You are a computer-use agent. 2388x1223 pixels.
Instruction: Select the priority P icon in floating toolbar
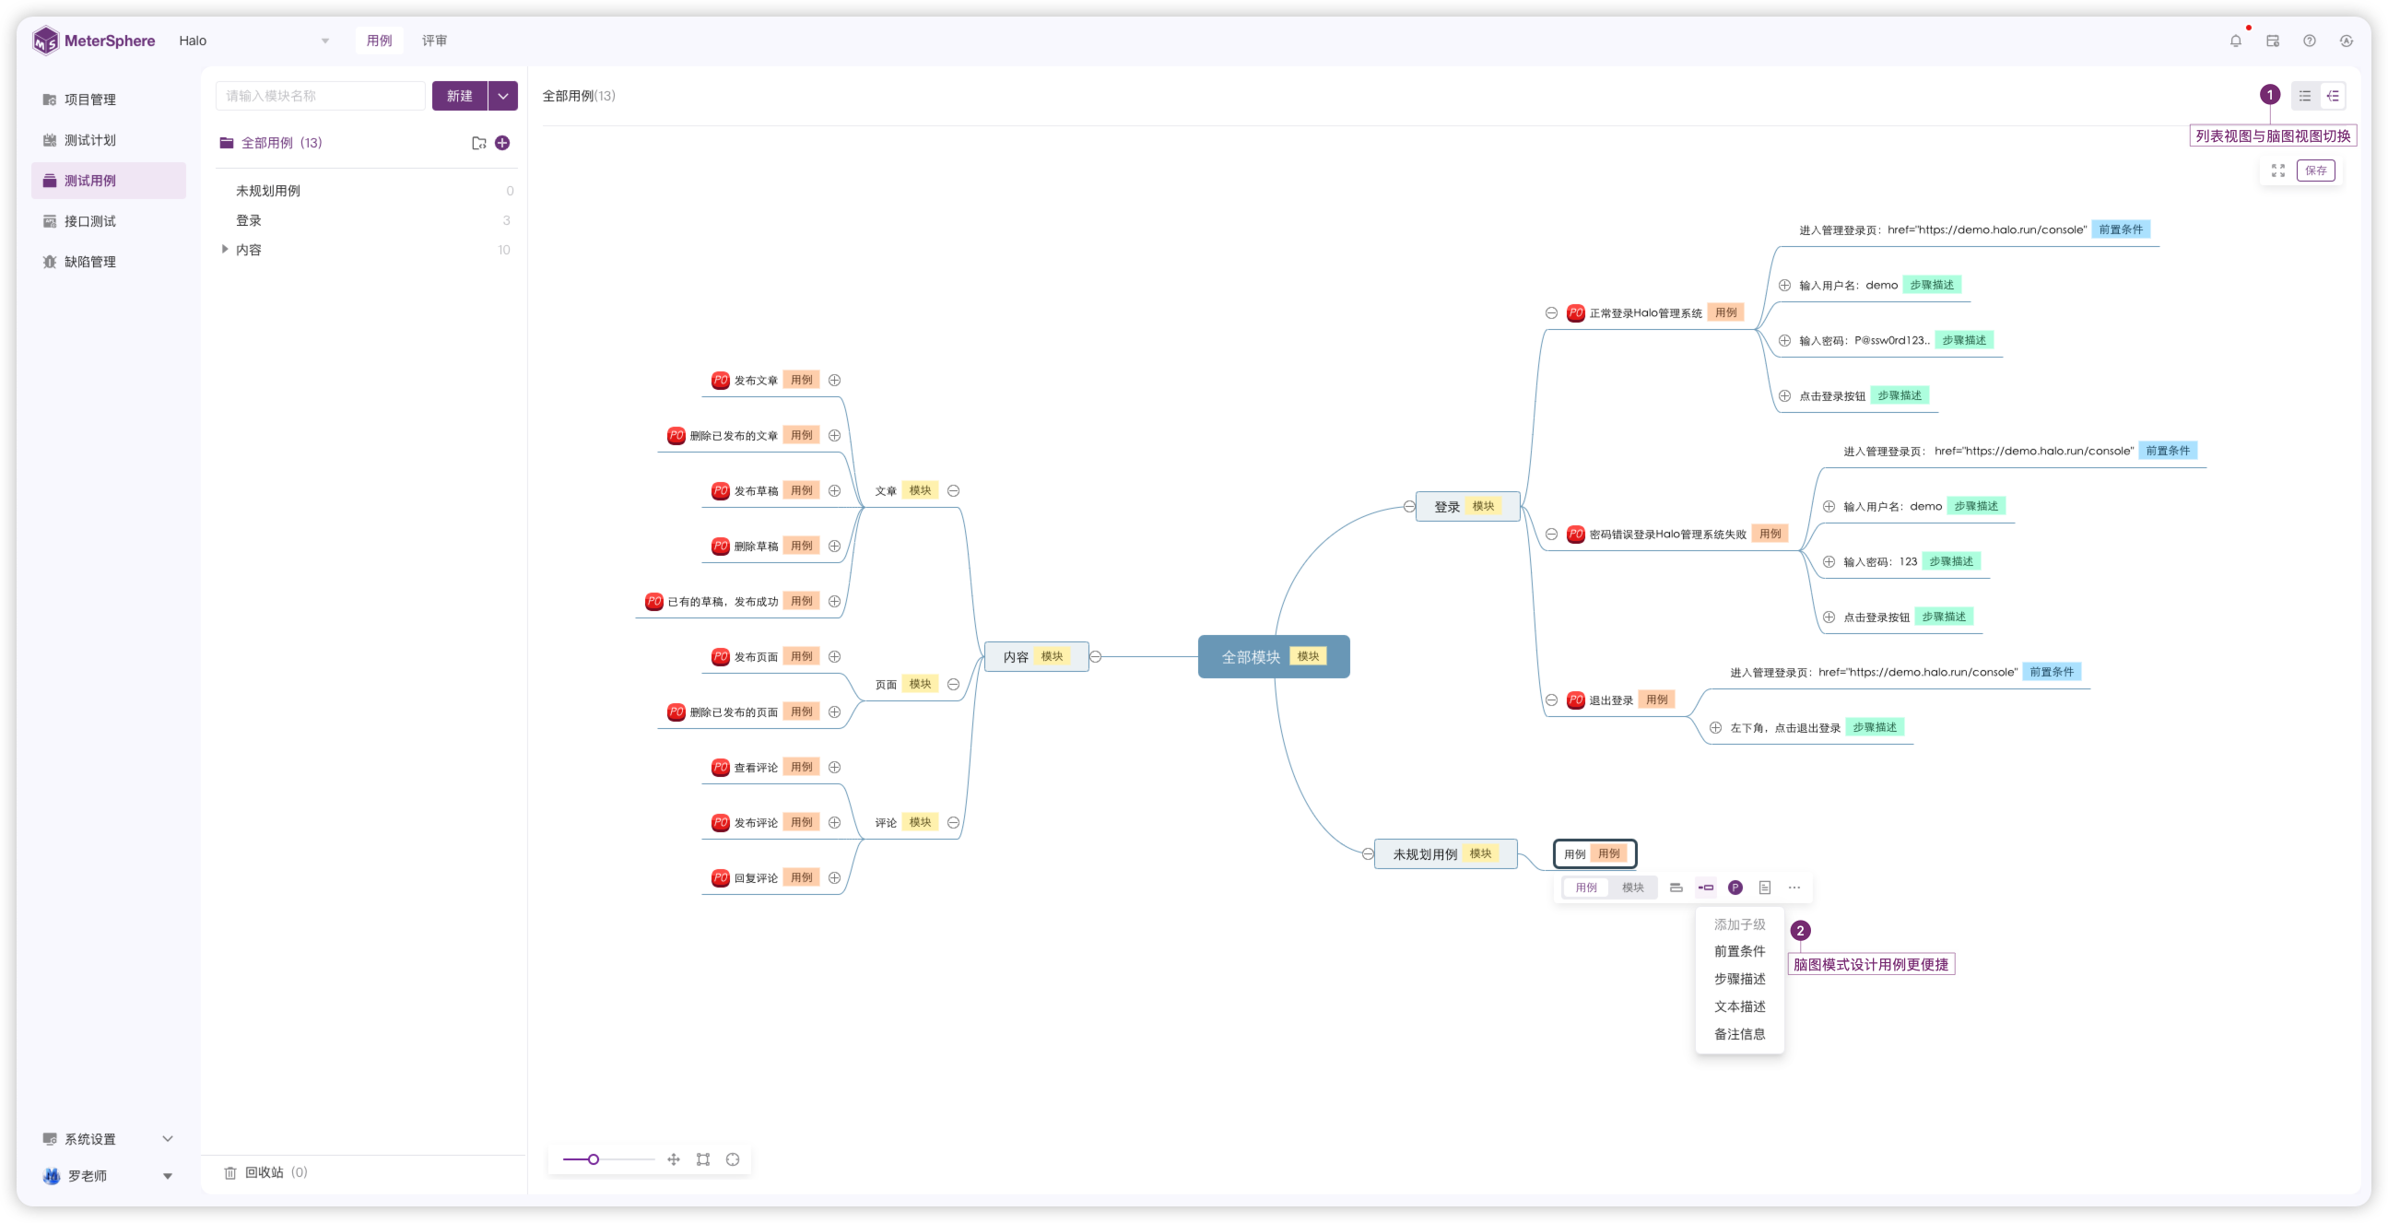coord(1735,888)
